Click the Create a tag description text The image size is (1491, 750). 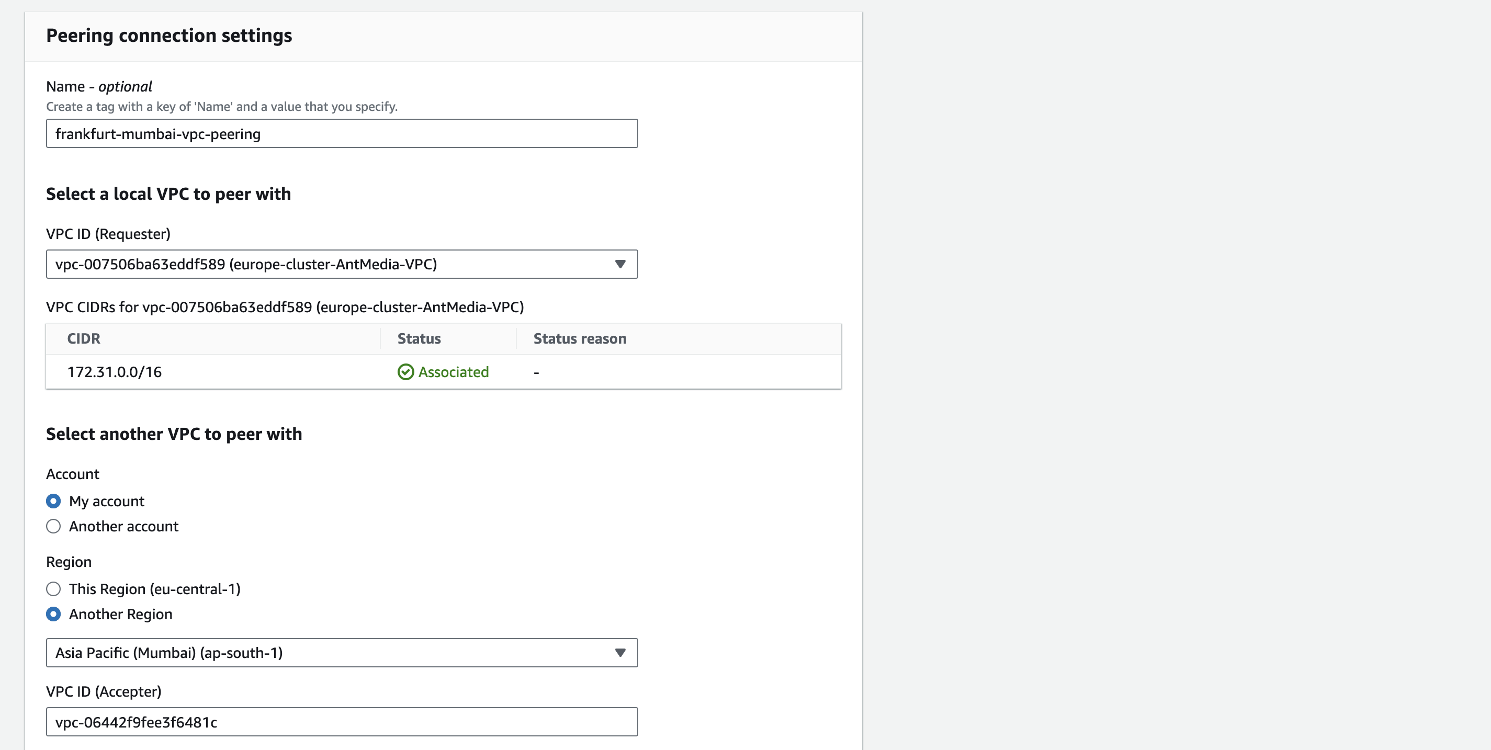click(222, 107)
